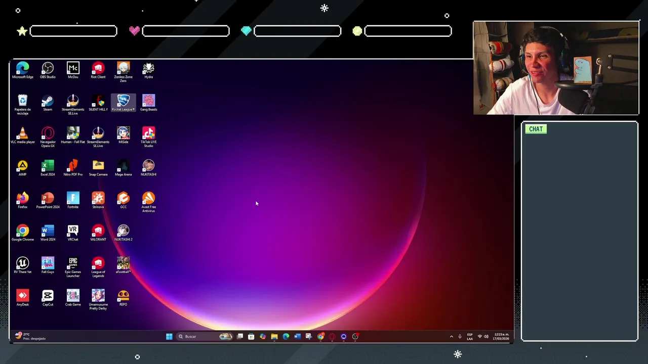
Task: Open the RV There Yet shortcut
Action: pyautogui.click(x=22, y=265)
